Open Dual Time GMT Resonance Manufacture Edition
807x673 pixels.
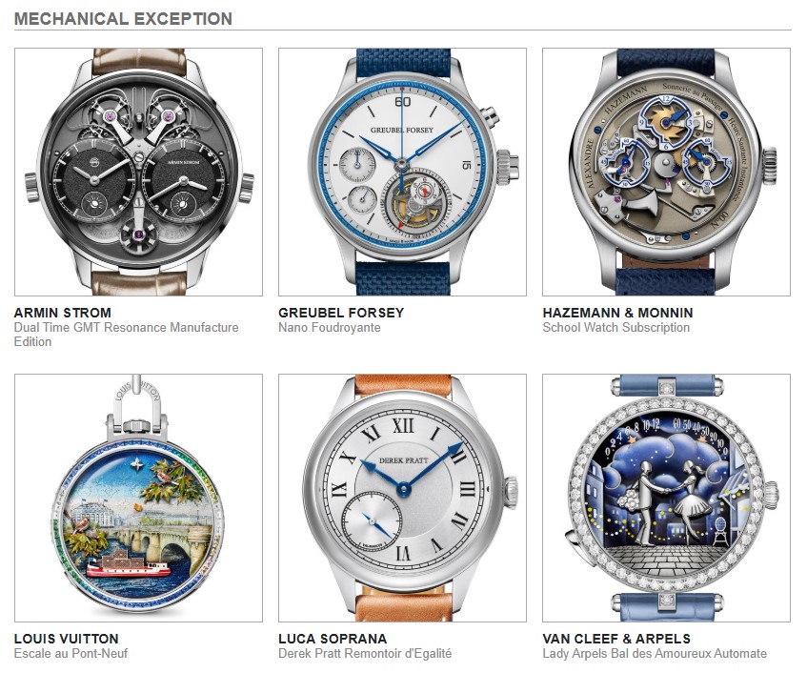126,335
